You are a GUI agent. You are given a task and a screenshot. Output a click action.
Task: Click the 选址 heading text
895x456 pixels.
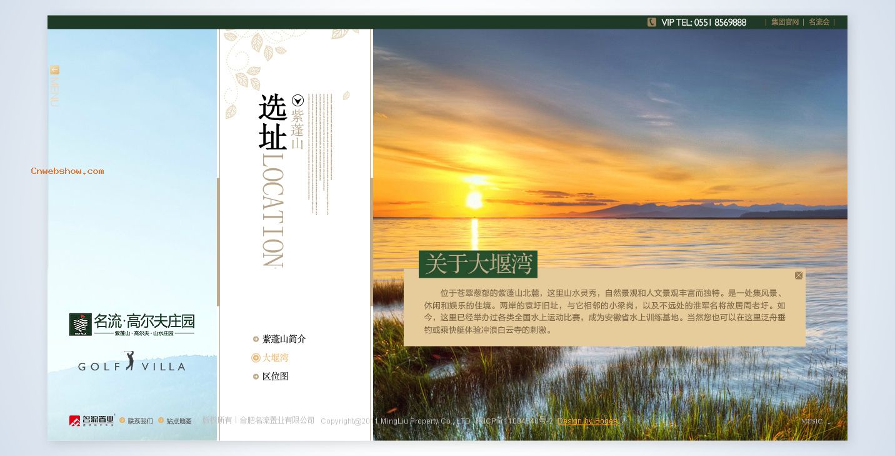[272, 122]
